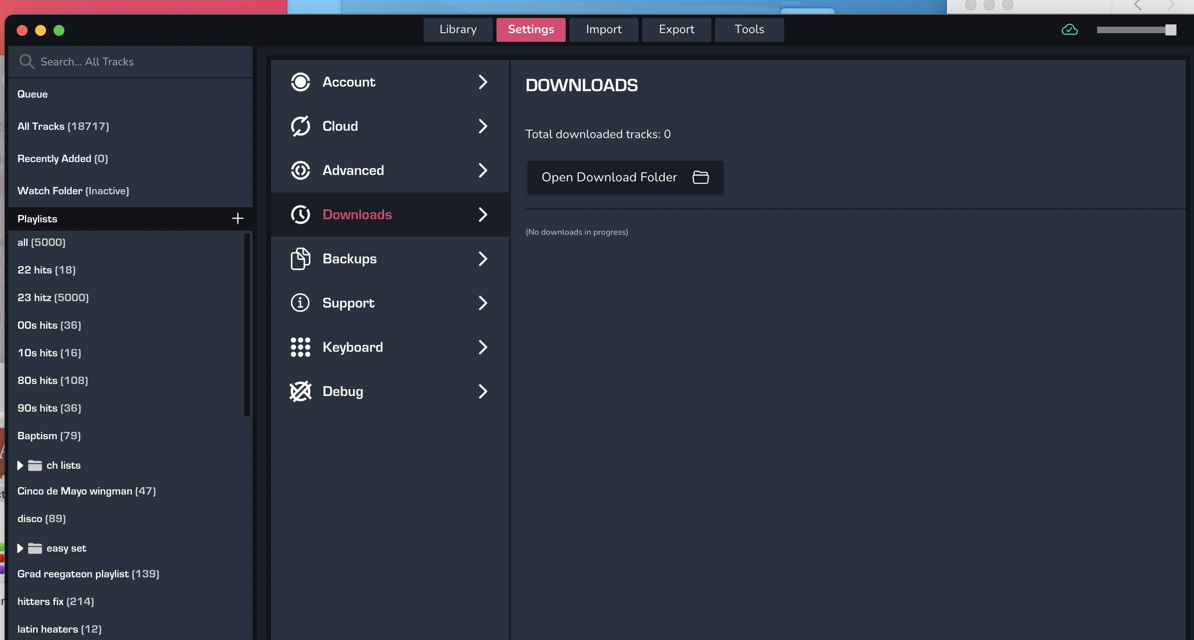Open the Import tab

(603, 29)
